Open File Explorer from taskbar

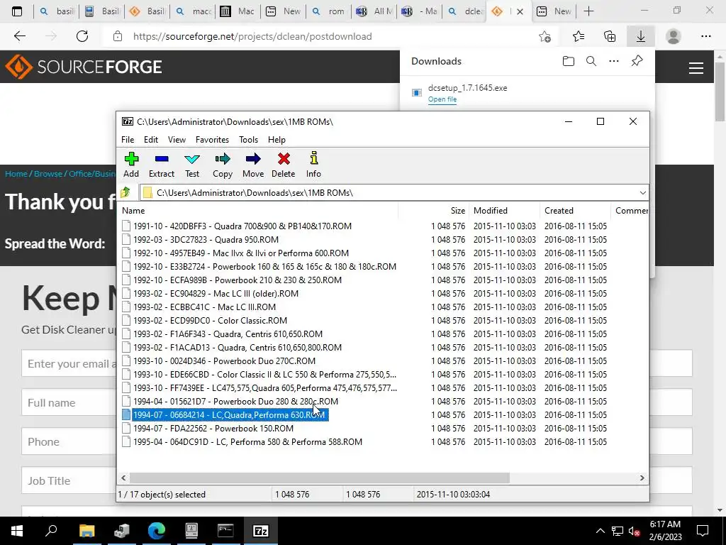[86, 531]
